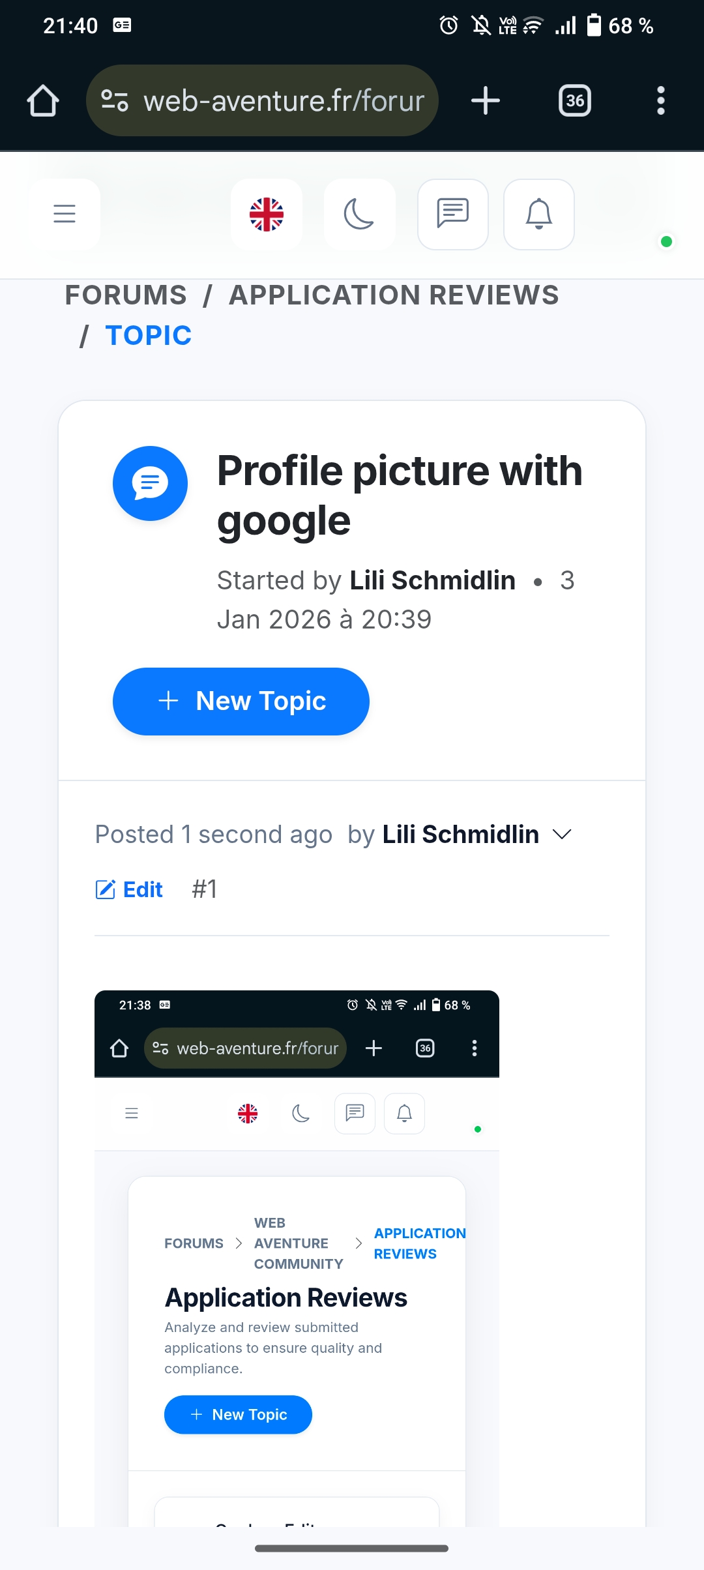Open the hamburger navigation menu

tap(65, 214)
